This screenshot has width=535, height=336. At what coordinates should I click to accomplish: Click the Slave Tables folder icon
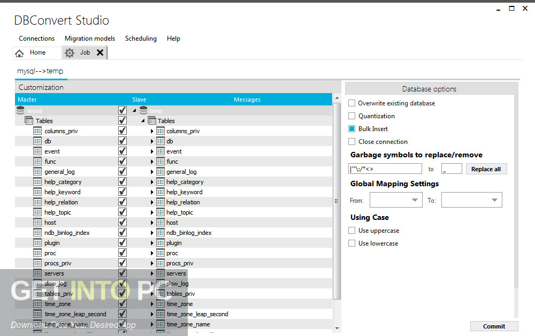tap(152, 121)
